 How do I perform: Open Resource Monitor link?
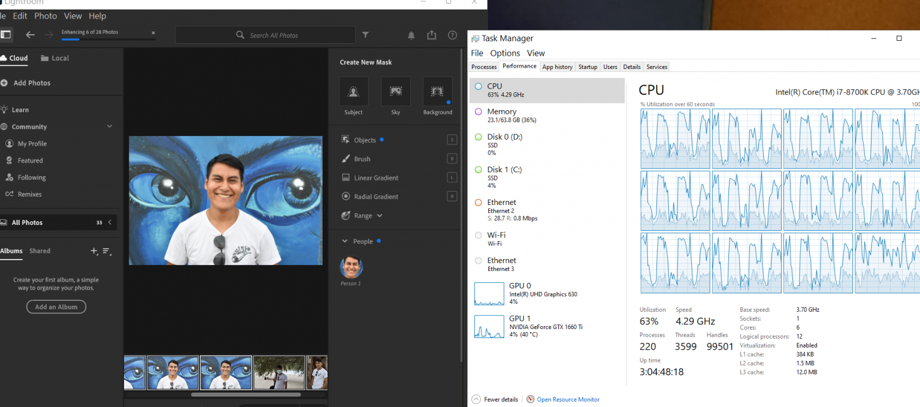(x=567, y=399)
